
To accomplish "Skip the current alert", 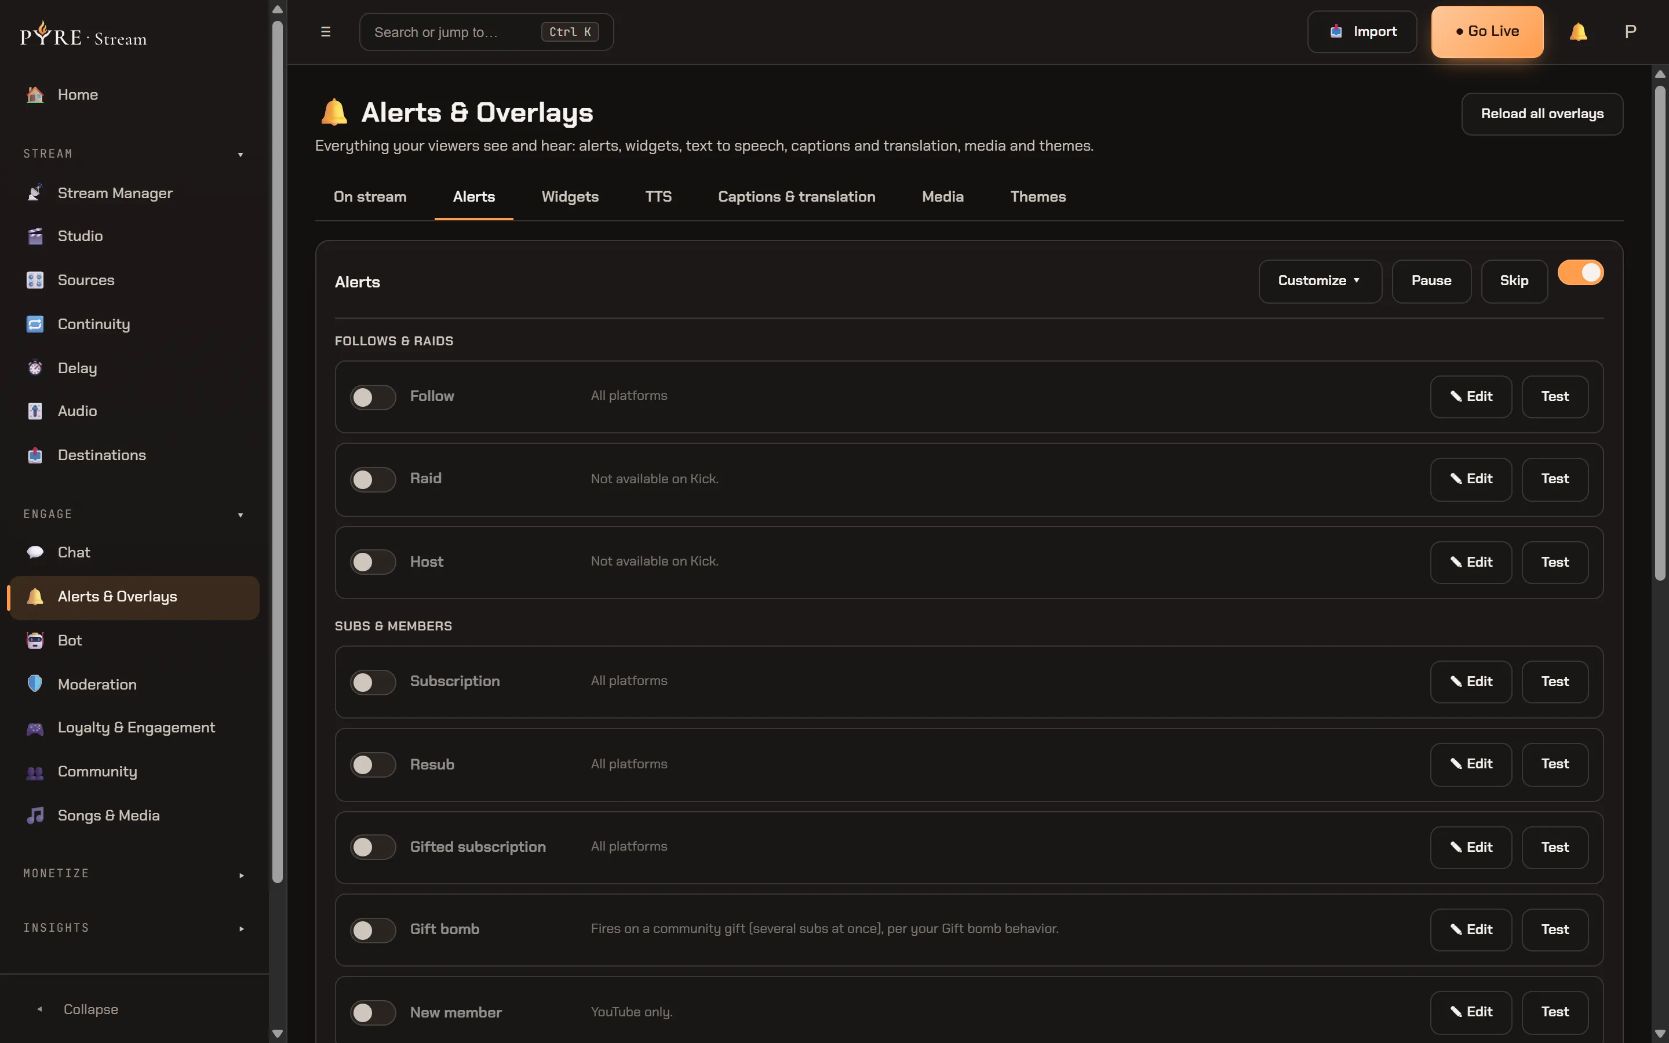I will pyautogui.click(x=1514, y=281).
